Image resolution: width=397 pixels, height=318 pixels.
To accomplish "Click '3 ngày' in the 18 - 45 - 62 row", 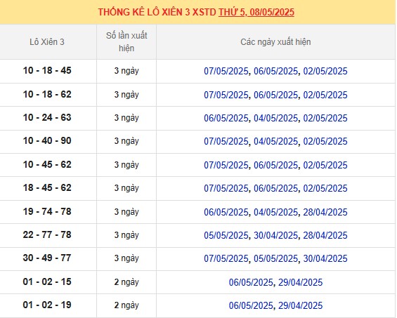I will 126,188.
